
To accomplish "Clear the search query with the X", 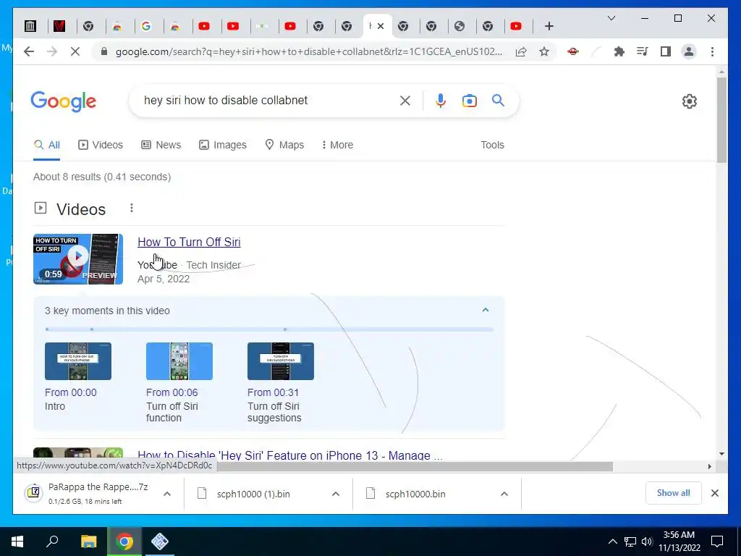I will click(405, 100).
